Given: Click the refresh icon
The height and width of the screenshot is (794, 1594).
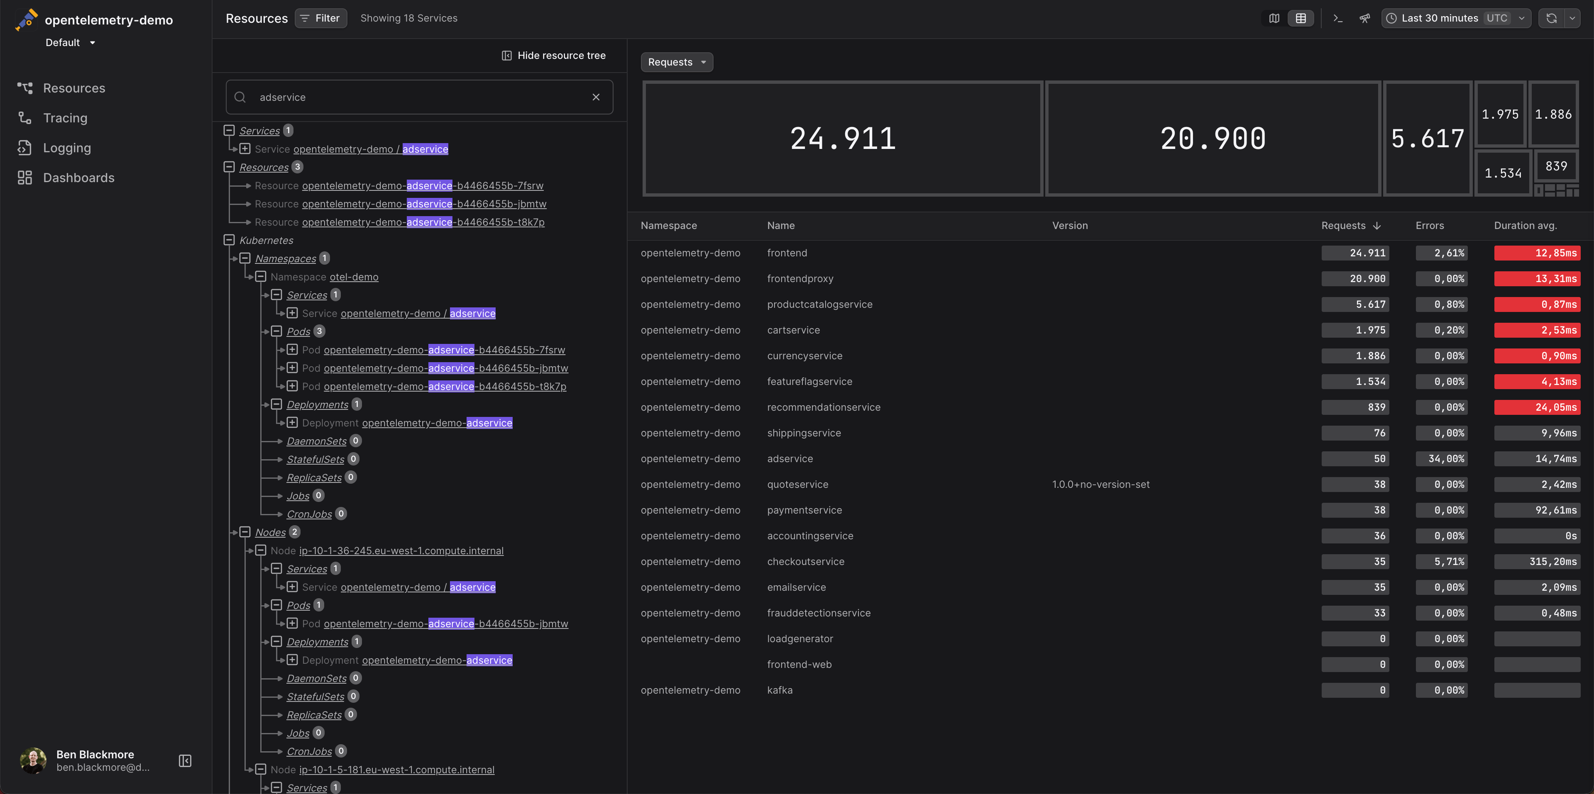Looking at the screenshot, I should (1551, 19).
